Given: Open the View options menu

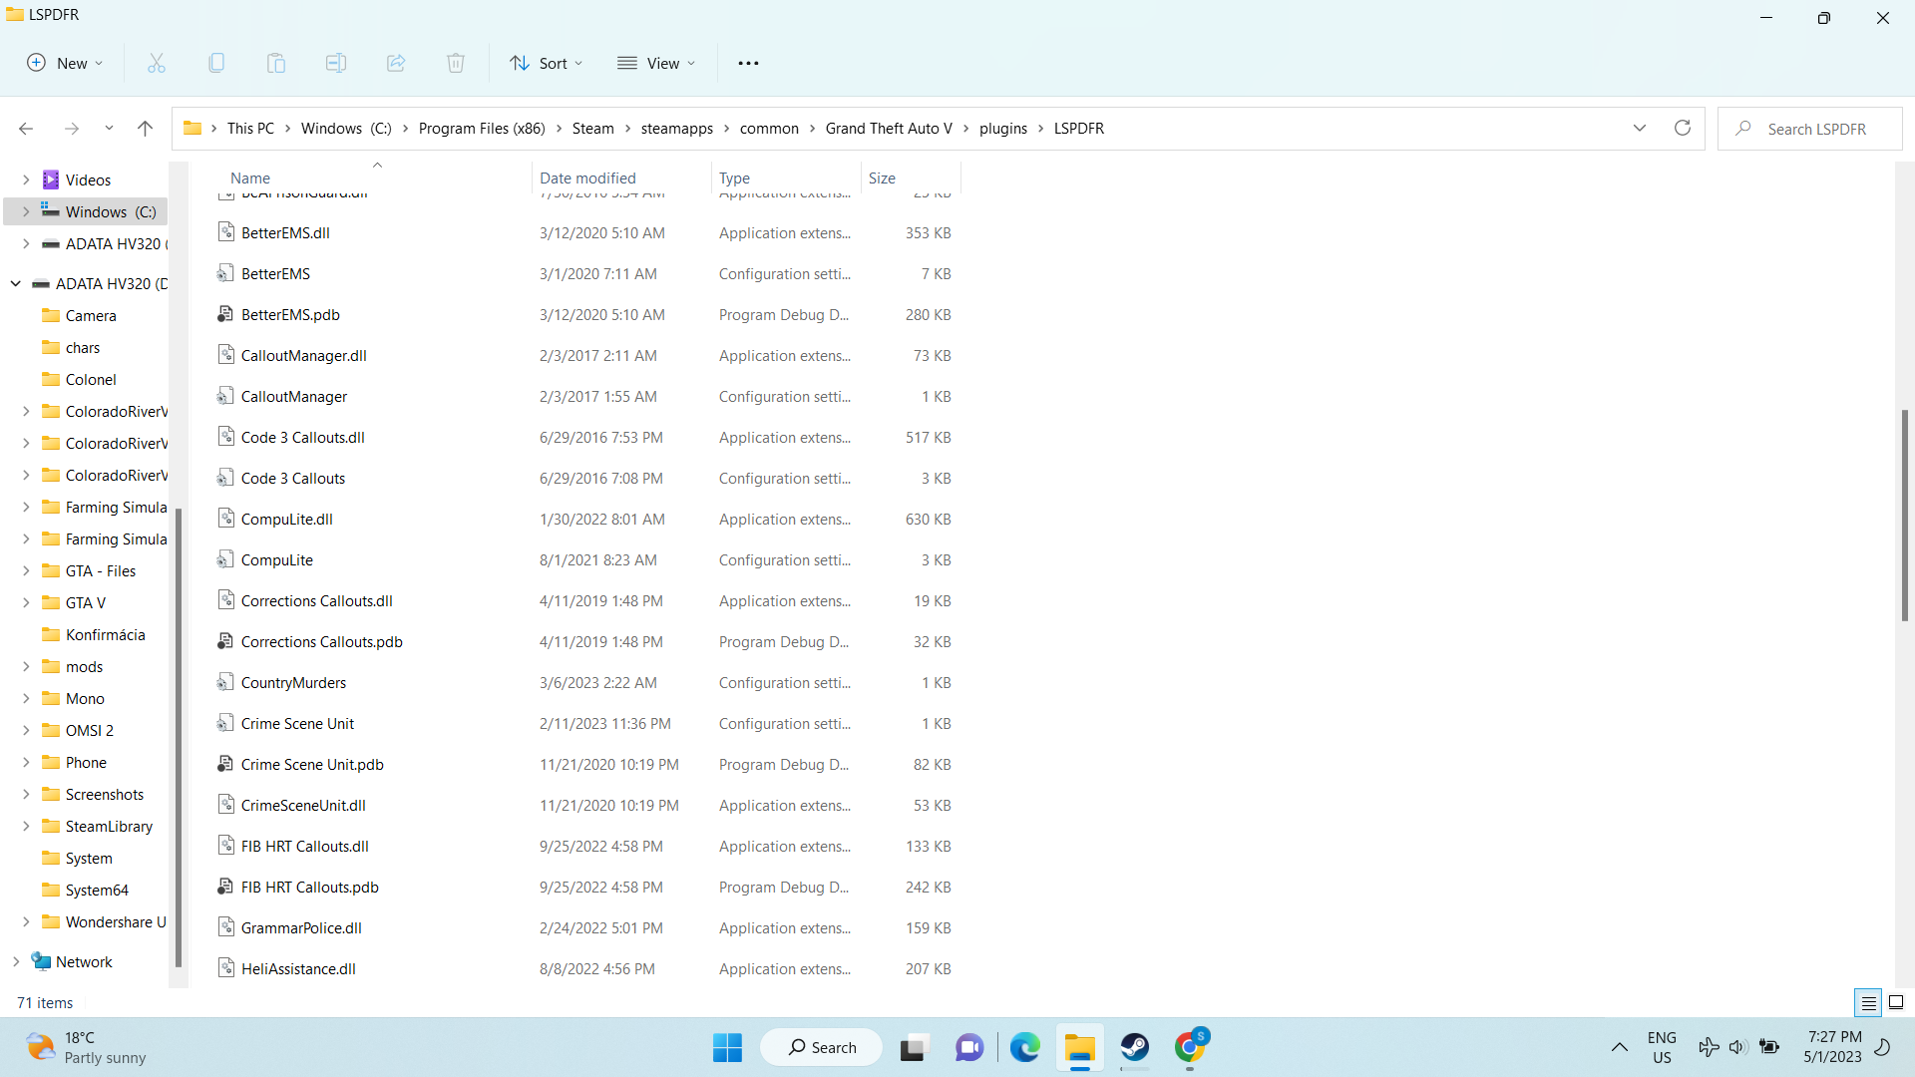Looking at the screenshot, I should point(656,63).
